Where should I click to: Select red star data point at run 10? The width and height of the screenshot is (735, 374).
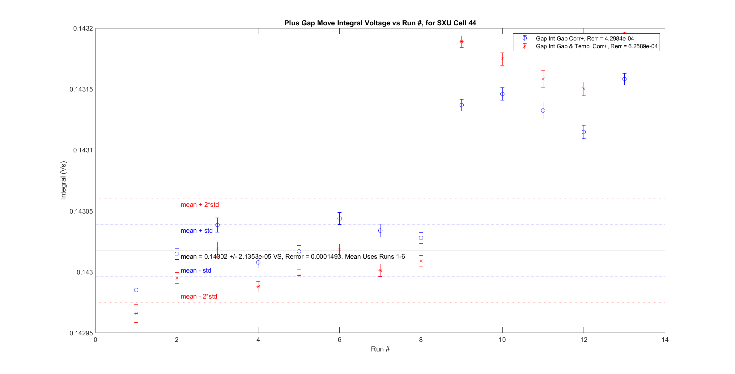[x=502, y=59]
